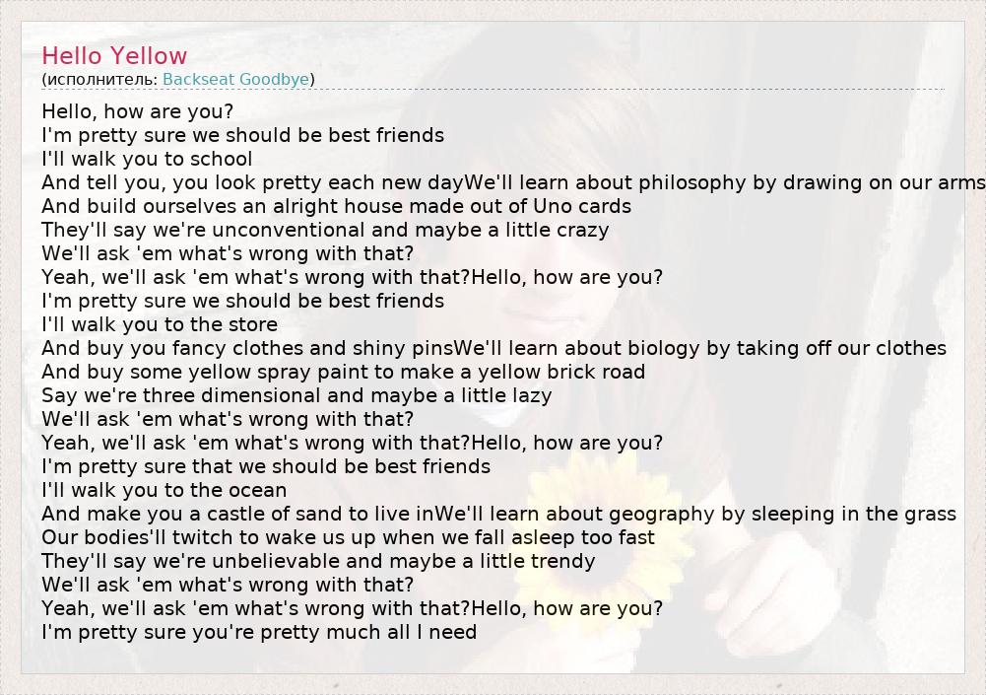This screenshot has height=695, width=986.
Task: Click the line "I'll walk you to the ocean"
Action: (164, 490)
